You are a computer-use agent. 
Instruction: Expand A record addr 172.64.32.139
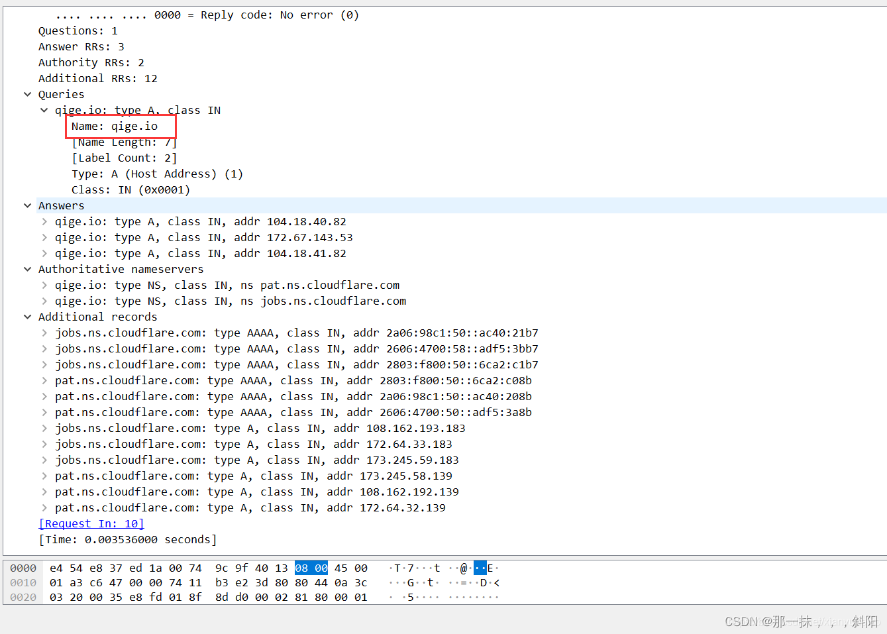(44, 507)
